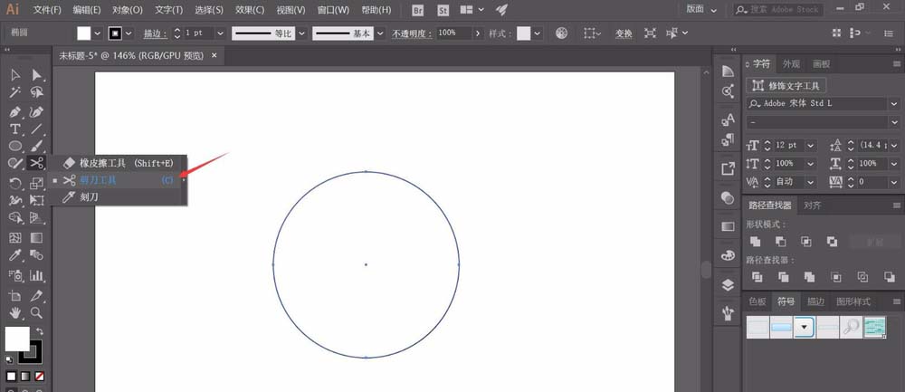This screenshot has height=392, width=905.
Task: Click the opacity 100% input field
Action: [454, 33]
